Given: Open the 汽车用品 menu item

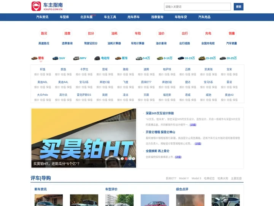Looking at the screenshot, I should pos(204,17).
